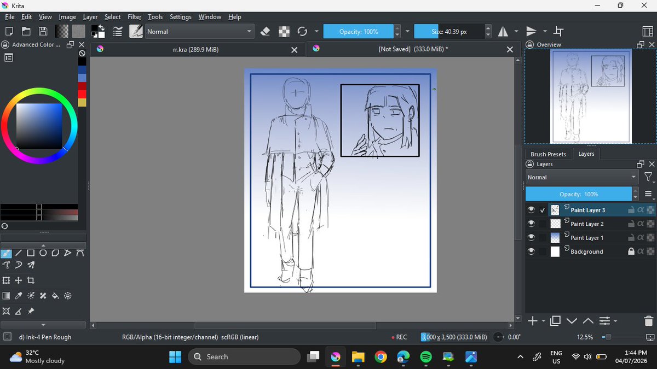Select the Move tool
Screen dimensions: 657x369
click(x=19, y=280)
